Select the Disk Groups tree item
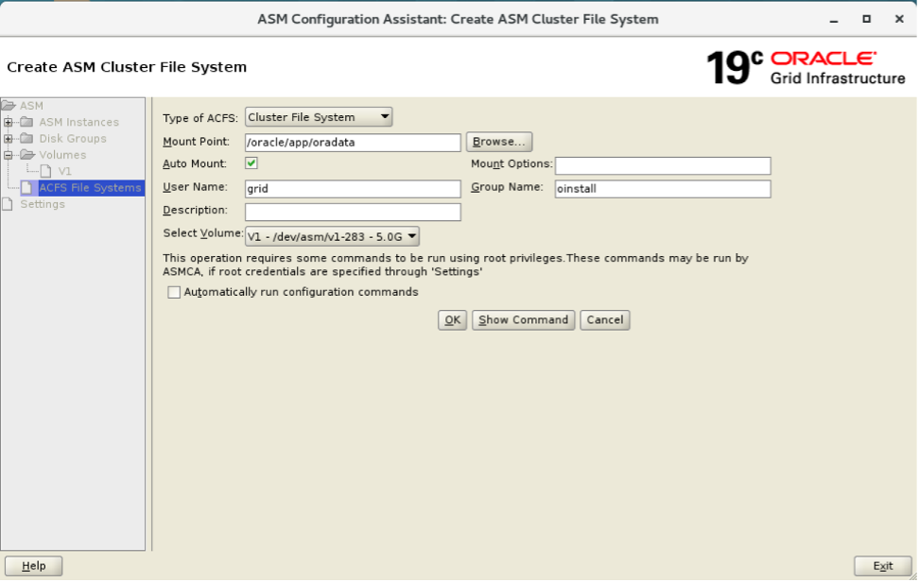The height and width of the screenshot is (582, 919). point(73,139)
